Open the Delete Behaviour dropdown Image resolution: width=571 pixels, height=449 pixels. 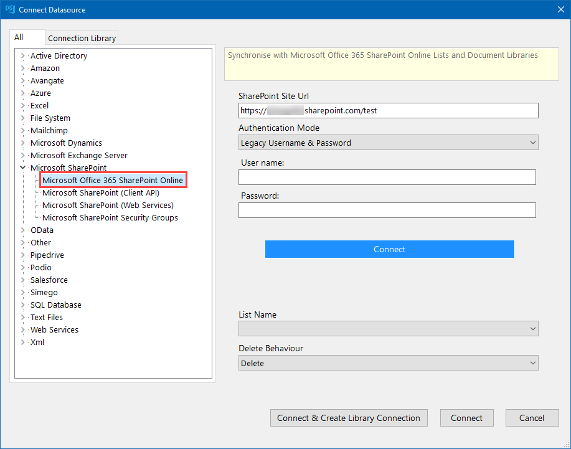388,363
